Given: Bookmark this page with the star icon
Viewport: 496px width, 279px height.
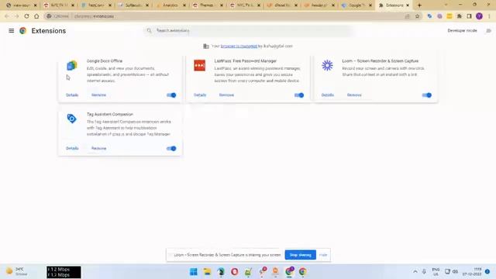Looking at the screenshot, I should tap(417, 16).
